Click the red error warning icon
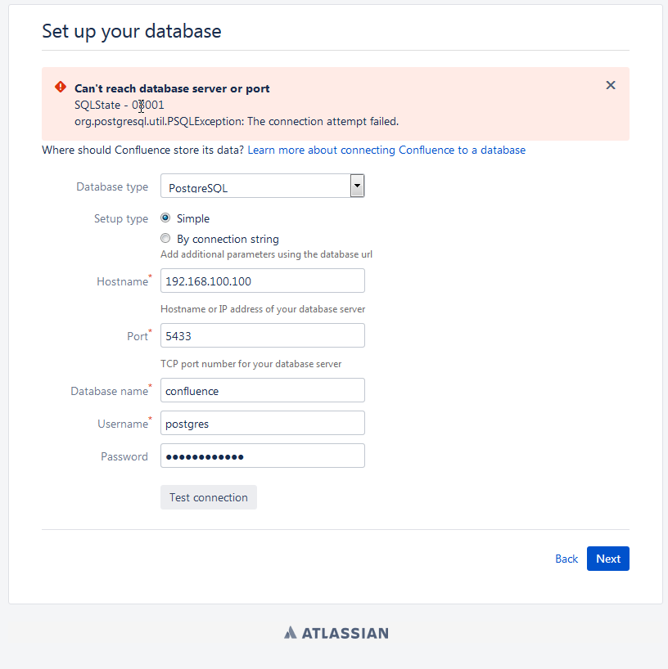Viewport: 668px width, 669px height. coord(61,87)
